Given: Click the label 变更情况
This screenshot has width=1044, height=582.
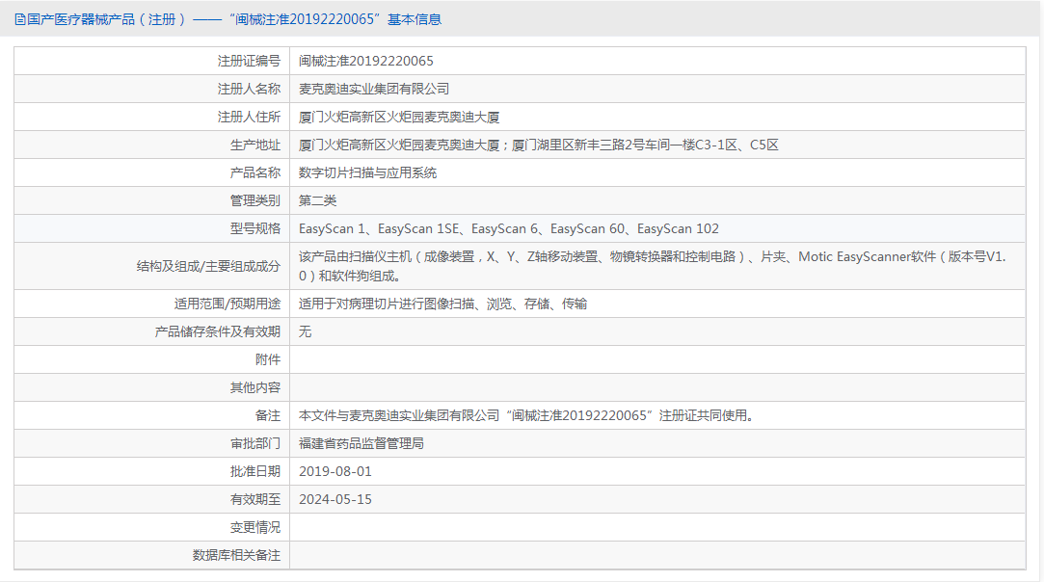Looking at the screenshot, I should coord(255,528).
